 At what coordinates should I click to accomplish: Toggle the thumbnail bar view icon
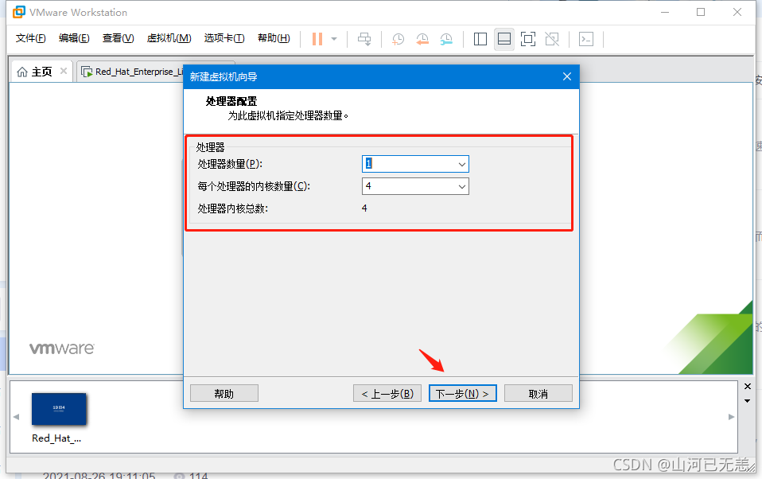pyautogui.click(x=504, y=39)
